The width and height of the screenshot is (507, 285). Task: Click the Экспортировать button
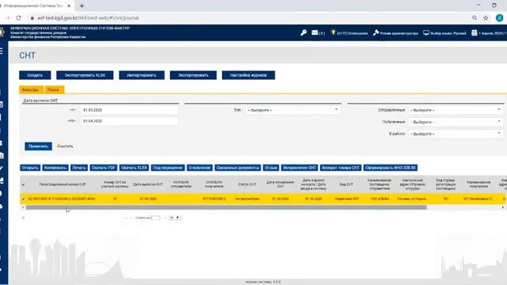pyautogui.click(x=193, y=75)
